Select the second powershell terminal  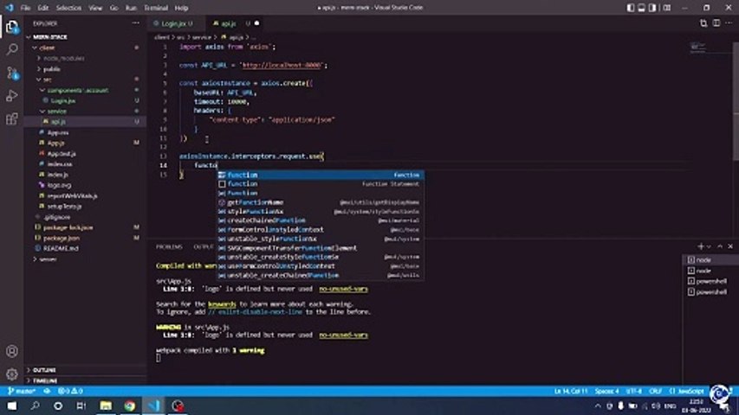tap(709, 291)
